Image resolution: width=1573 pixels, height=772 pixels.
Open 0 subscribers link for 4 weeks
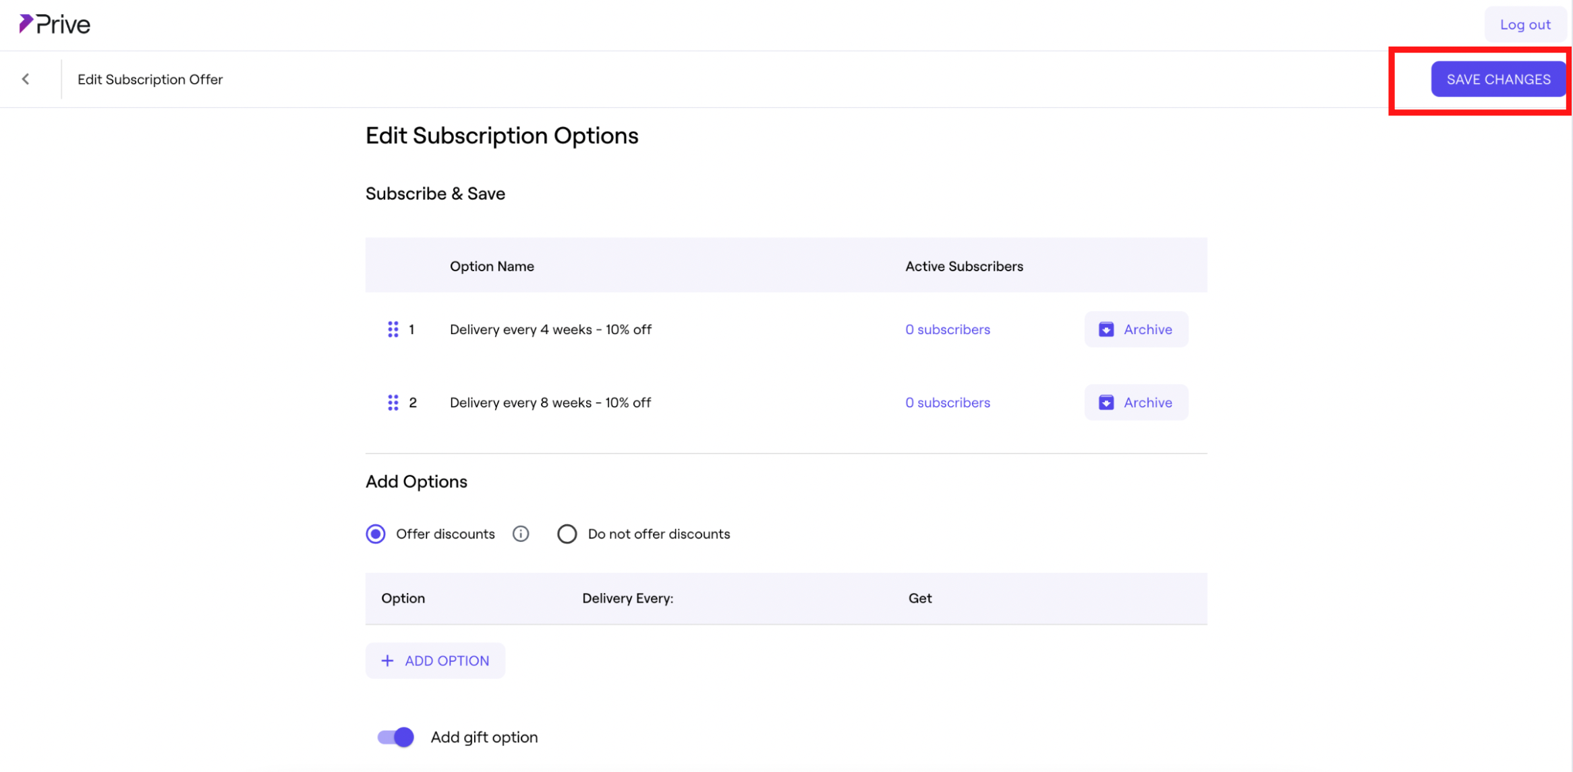[x=947, y=329]
